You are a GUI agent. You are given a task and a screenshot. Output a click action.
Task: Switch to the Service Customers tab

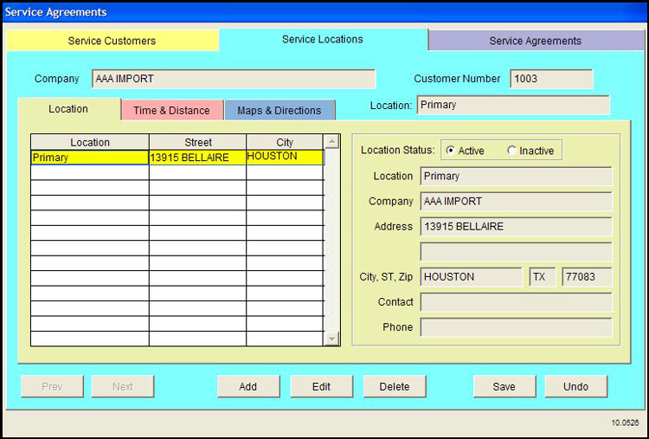pos(112,41)
